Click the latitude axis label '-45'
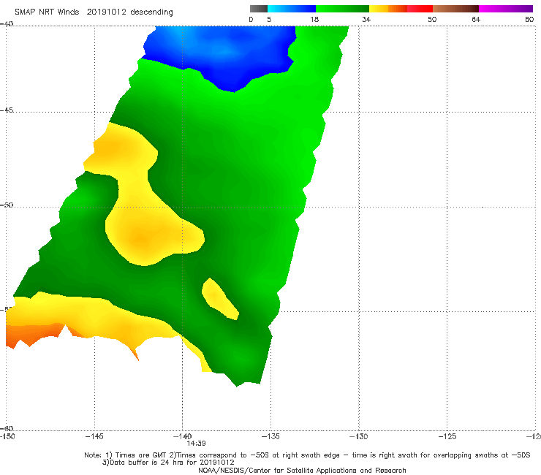Viewport: 541px width, 475px height. click(x=6, y=110)
